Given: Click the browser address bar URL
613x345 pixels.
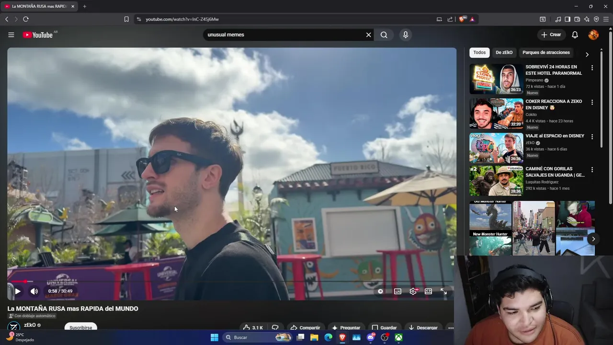Looking at the screenshot, I should 182,19.
